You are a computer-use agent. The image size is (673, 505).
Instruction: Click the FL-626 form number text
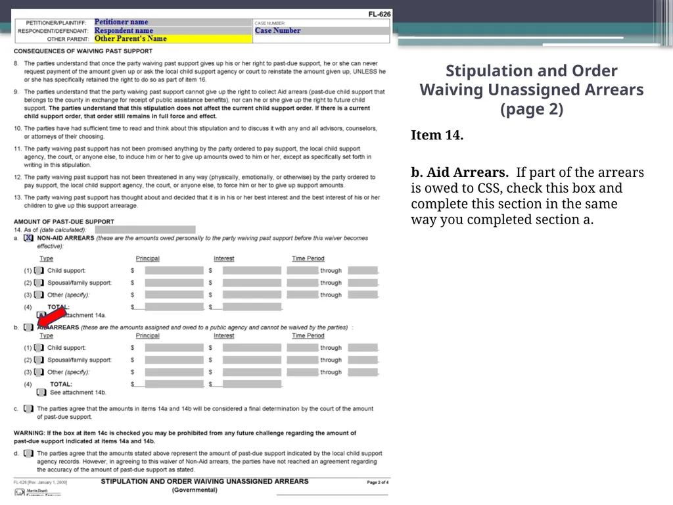point(379,14)
